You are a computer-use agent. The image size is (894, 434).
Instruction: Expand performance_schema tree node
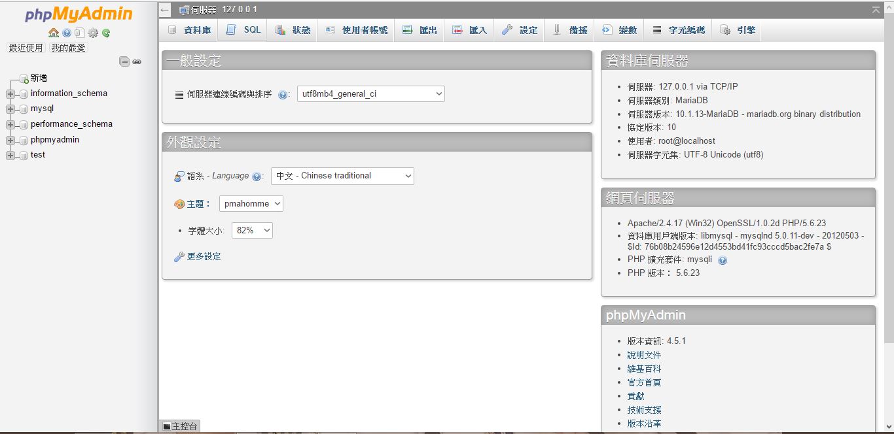(x=10, y=124)
